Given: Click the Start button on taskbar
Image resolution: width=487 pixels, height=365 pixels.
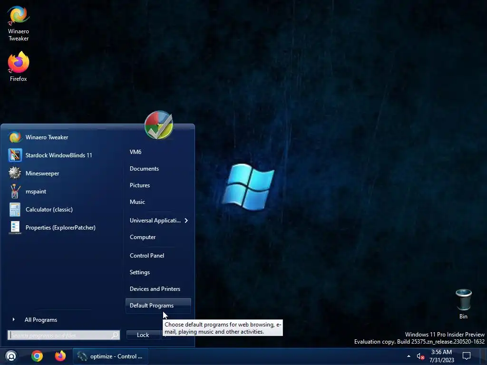Looking at the screenshot, I should [11, 356].
